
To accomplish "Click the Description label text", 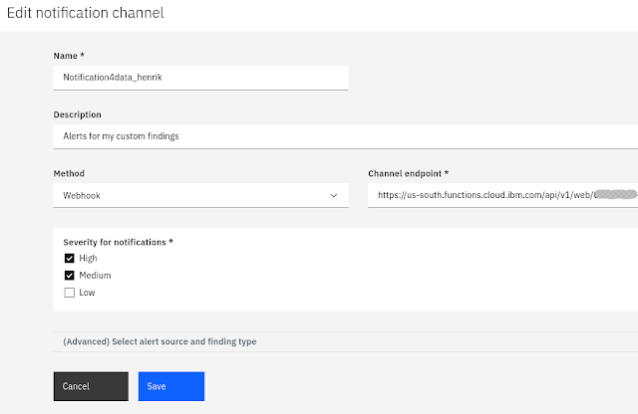I will tap(78, 114).
